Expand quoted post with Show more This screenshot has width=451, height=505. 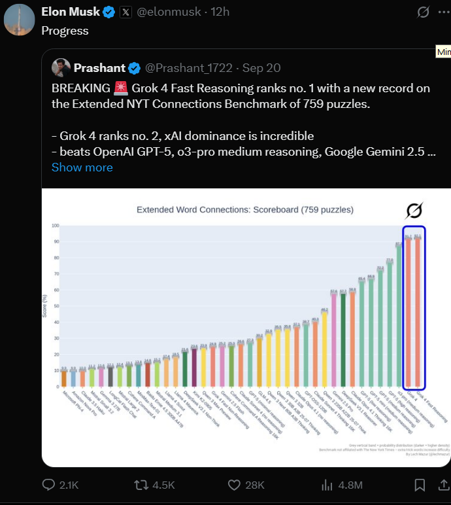coord(82,167)
